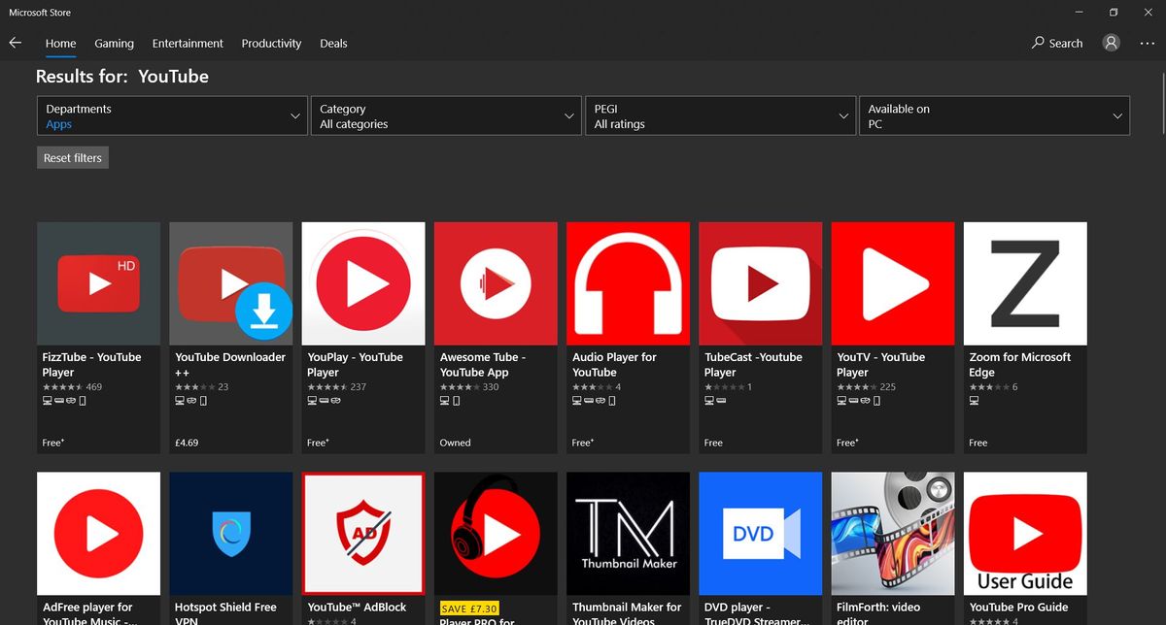
Task: Open the Awesome Tube - YouTube App icon
Action: point(496,283)
